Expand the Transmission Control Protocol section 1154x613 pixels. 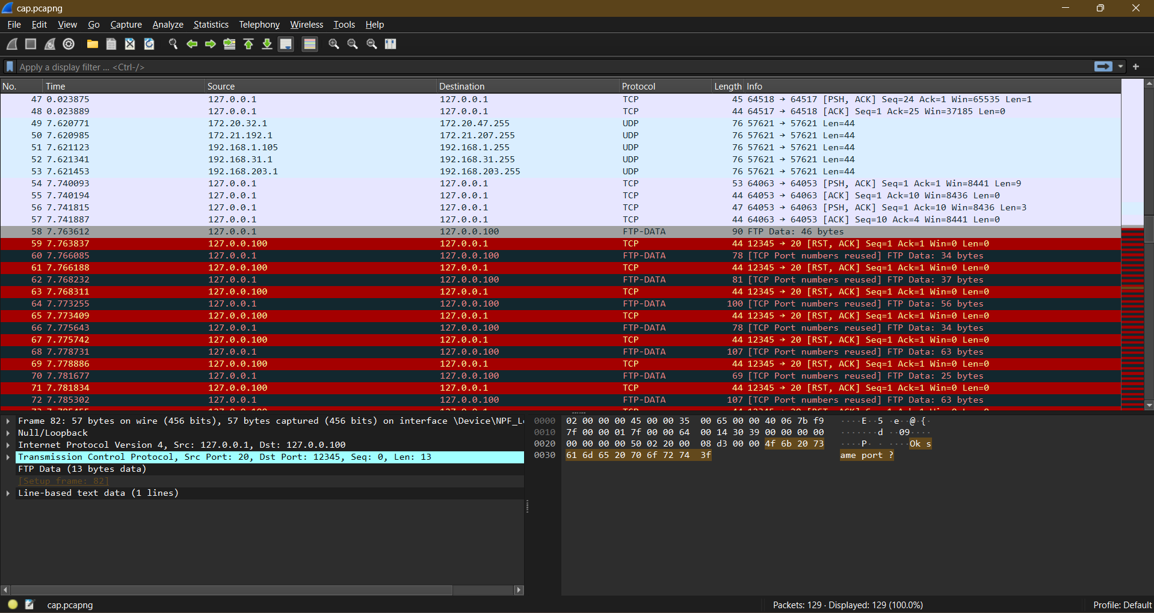(x=8, y=457)
